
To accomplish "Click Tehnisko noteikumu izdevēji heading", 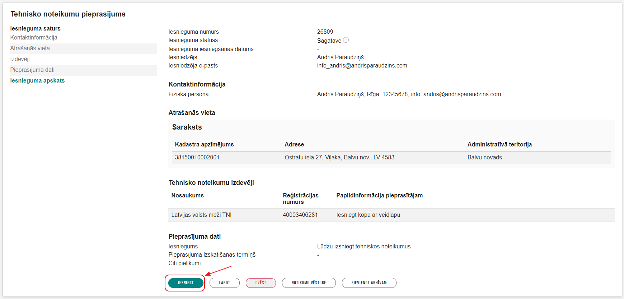I will (x=211, y=183).
